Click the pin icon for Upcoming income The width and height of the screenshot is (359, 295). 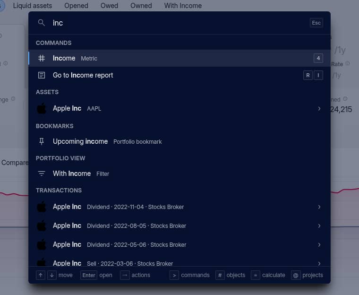(42, 141)
